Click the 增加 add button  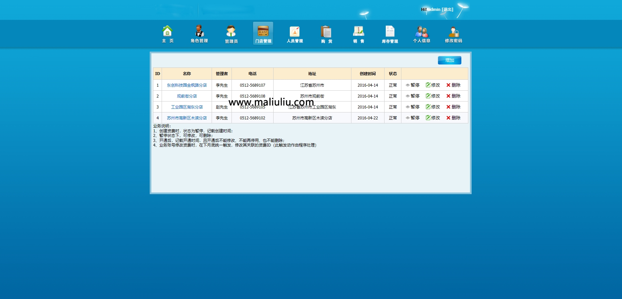tap(449, 60)
